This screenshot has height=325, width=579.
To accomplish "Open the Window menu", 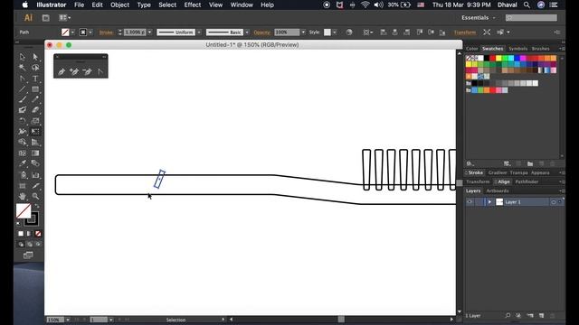I will click(x=242, y=5).
